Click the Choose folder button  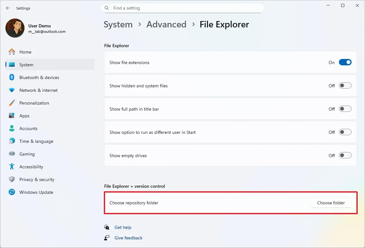click(331, 203)
